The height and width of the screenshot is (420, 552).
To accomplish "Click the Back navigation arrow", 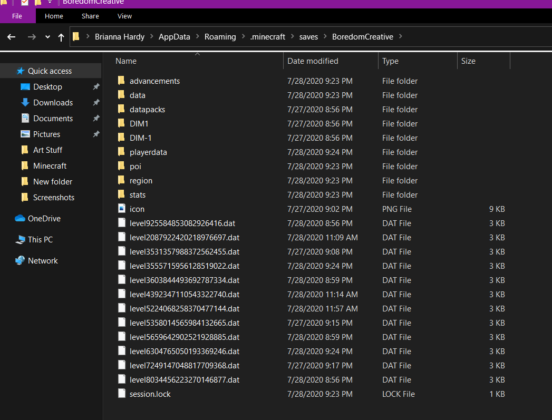I will (12, 37).
